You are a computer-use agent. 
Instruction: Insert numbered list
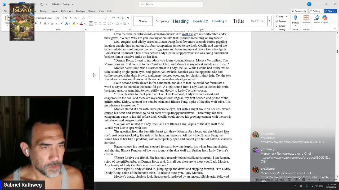tap(98, 18)
